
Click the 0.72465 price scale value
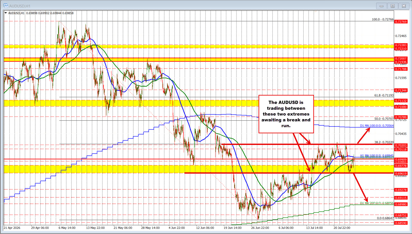coord(400,36)
